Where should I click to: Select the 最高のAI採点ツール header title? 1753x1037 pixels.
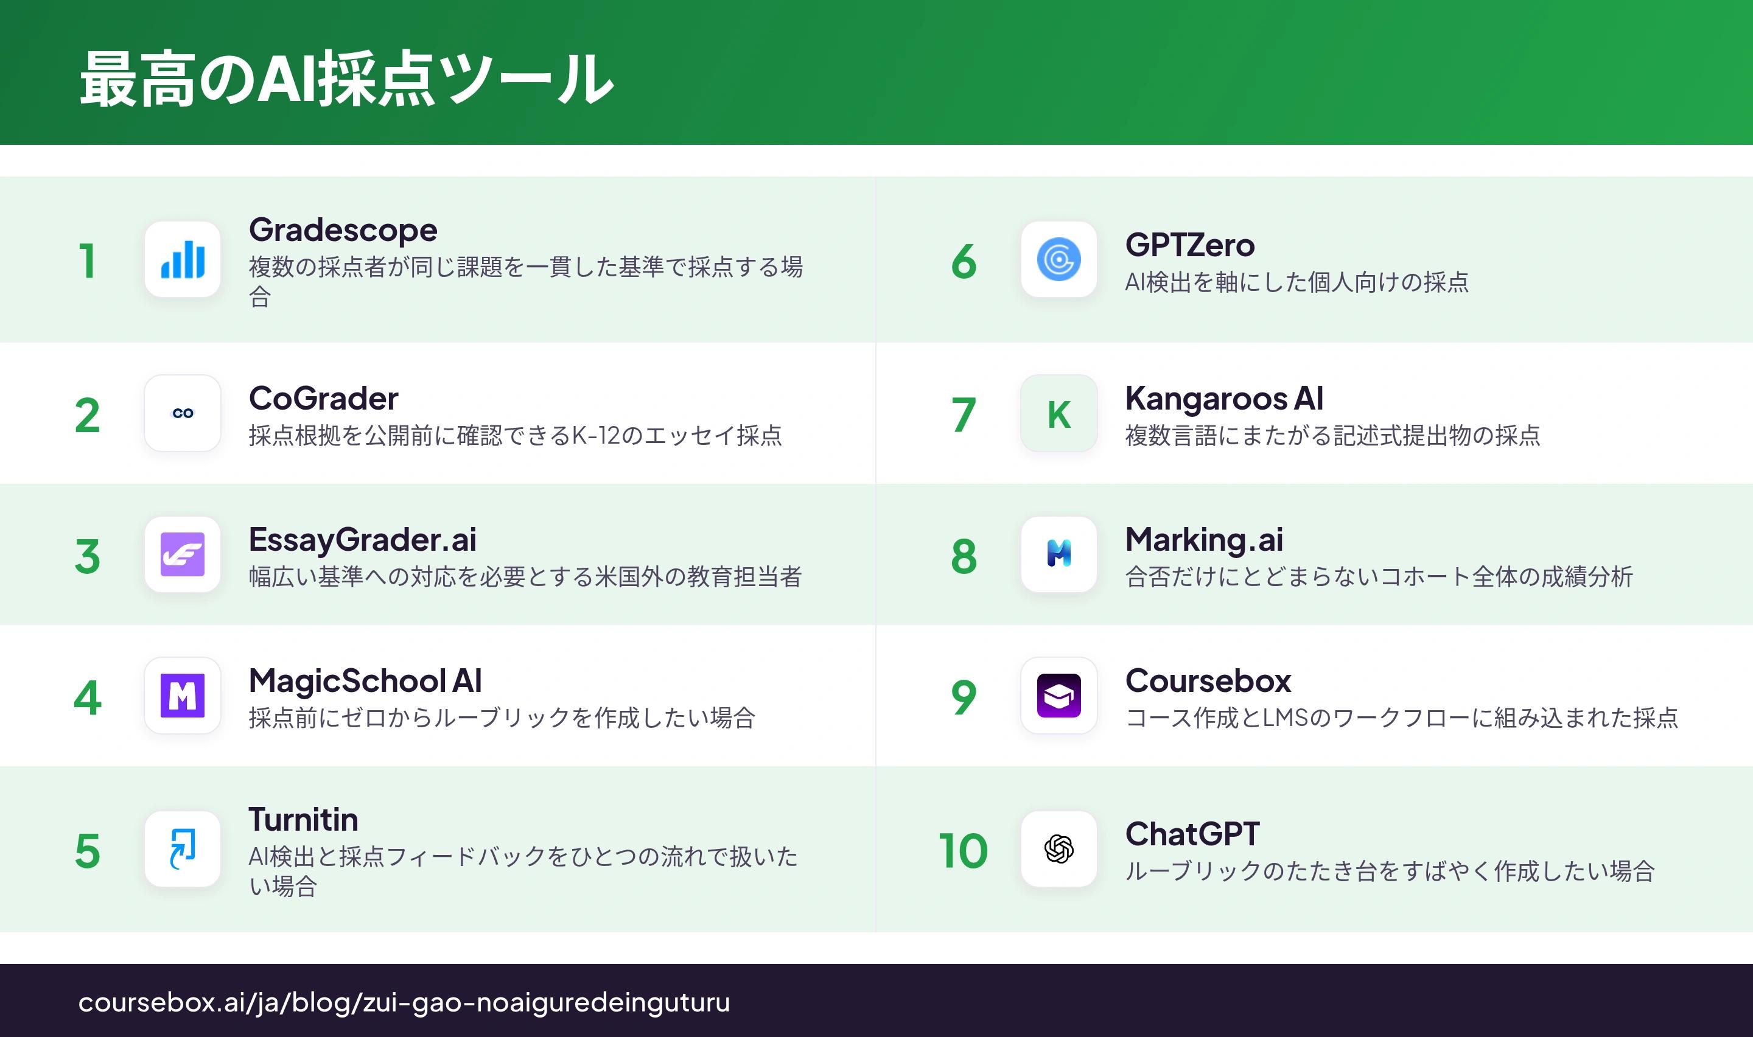346,79
